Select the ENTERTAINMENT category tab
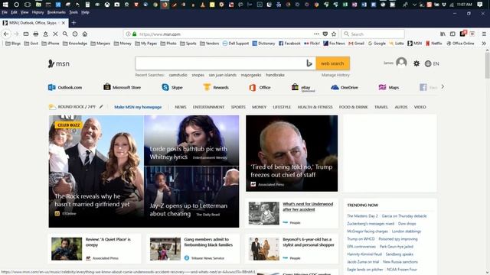This screenshot has height=275, width=490. 208,107
